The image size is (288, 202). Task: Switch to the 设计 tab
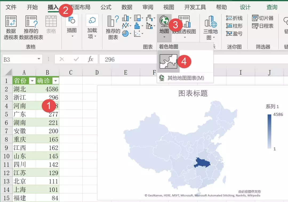click(245, 7)
